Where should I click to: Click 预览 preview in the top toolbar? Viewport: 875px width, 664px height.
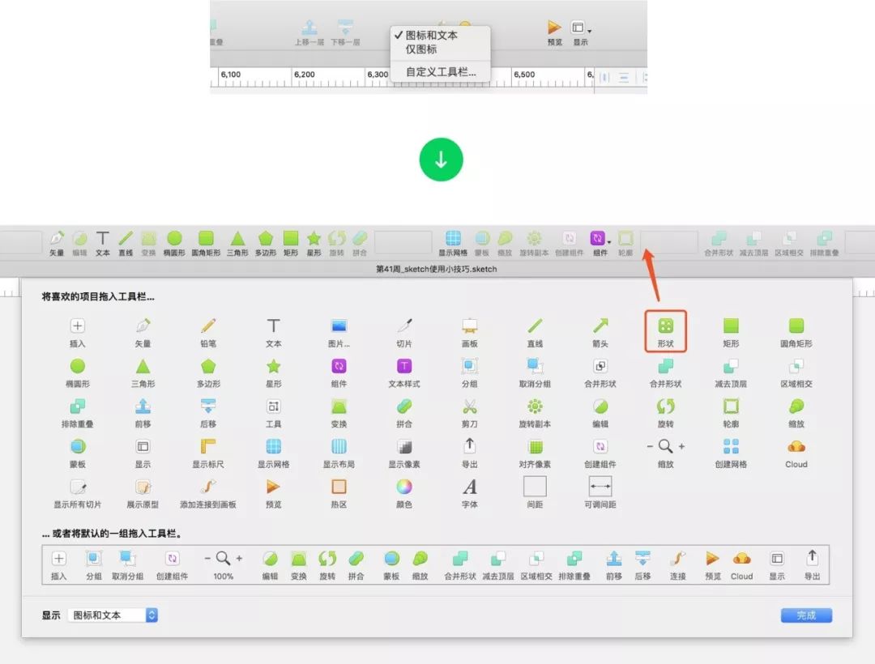click(x=554, y=33)
